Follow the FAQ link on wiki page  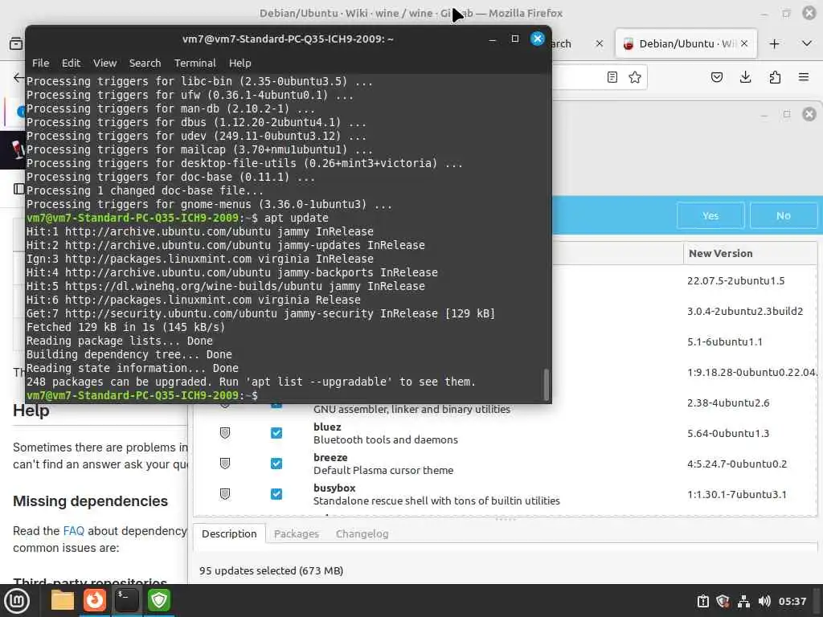coord(73,531)
